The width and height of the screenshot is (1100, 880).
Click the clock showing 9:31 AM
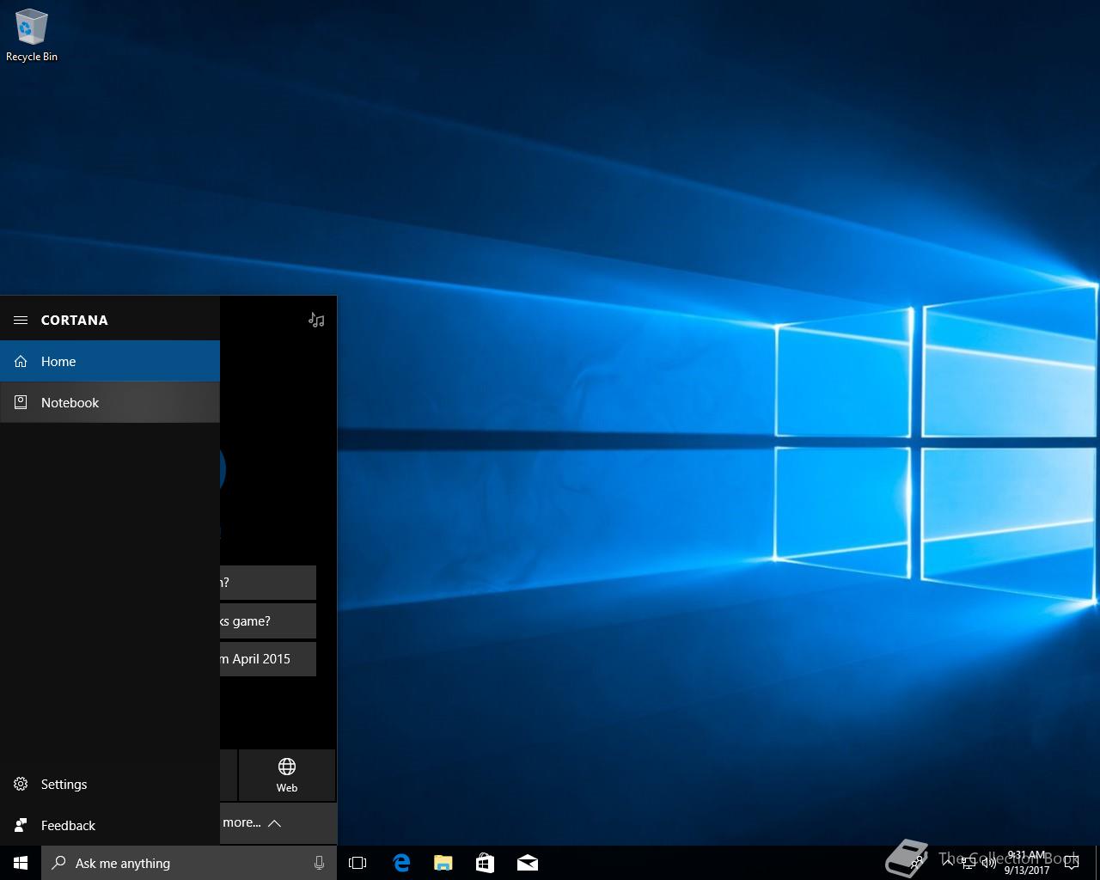(x=1027, y=863)
